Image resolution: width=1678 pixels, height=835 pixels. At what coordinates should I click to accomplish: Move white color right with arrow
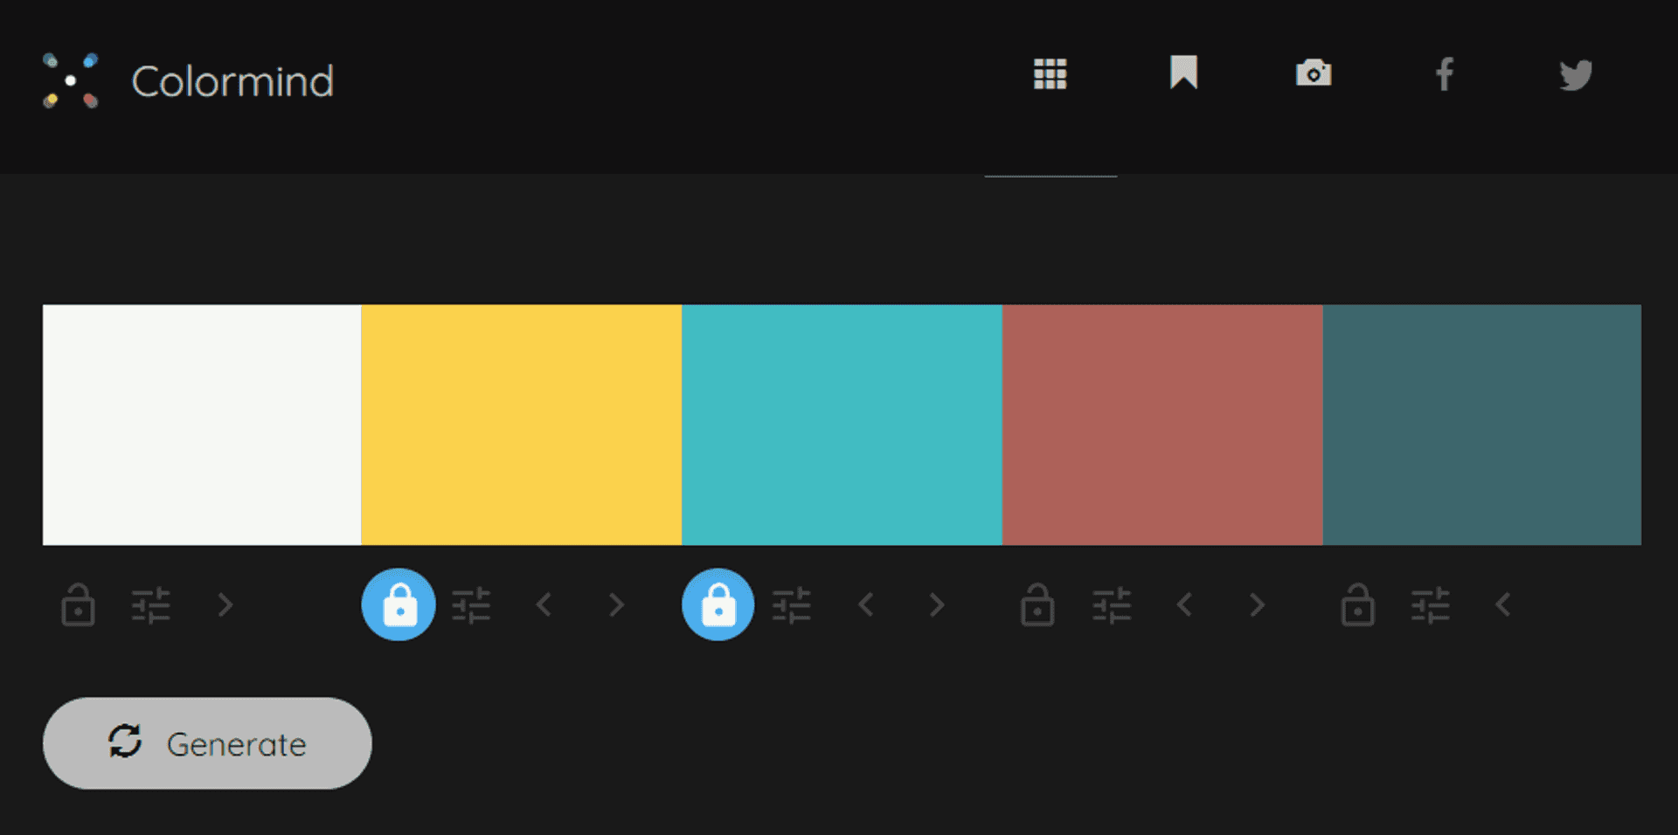pos(225,604)
